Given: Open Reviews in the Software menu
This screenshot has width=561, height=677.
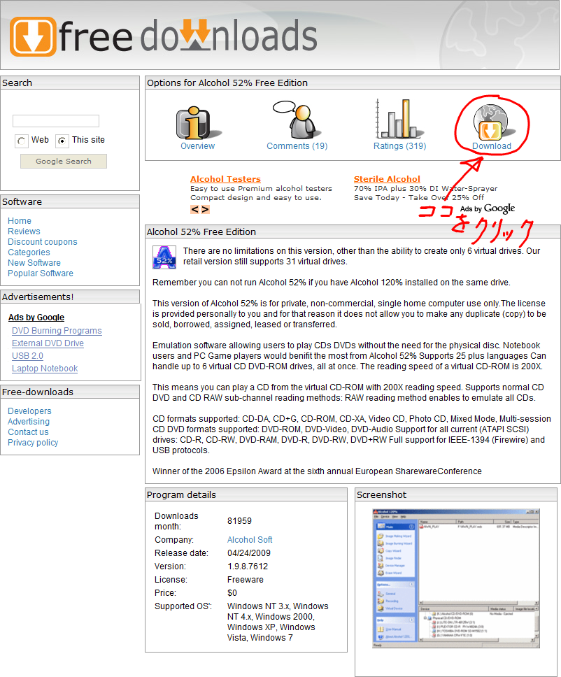Looking at the screenshot, I should click(x=24, y=231).
